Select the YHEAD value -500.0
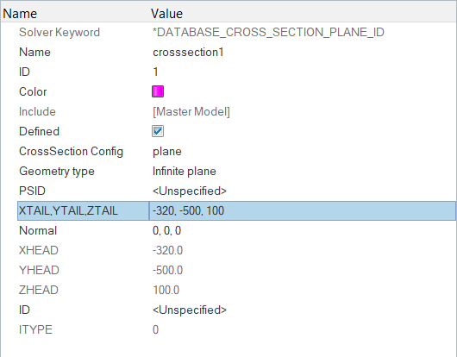 point(167,270)
